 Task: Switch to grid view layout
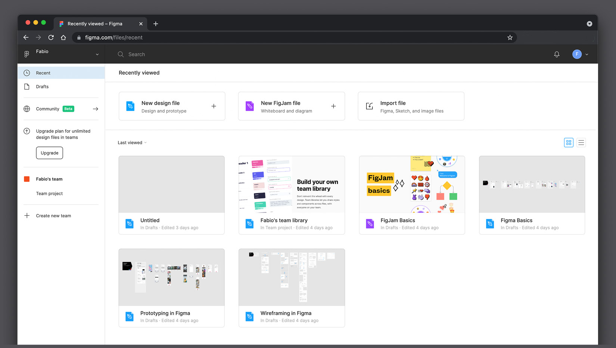tap(568, 143)
